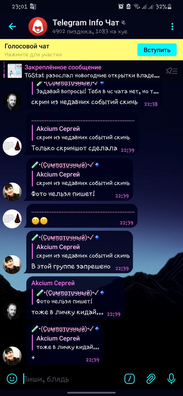Tap the Telegram Info chat avatar
Viewport: 183px width, 396px height.
point(38,27)
